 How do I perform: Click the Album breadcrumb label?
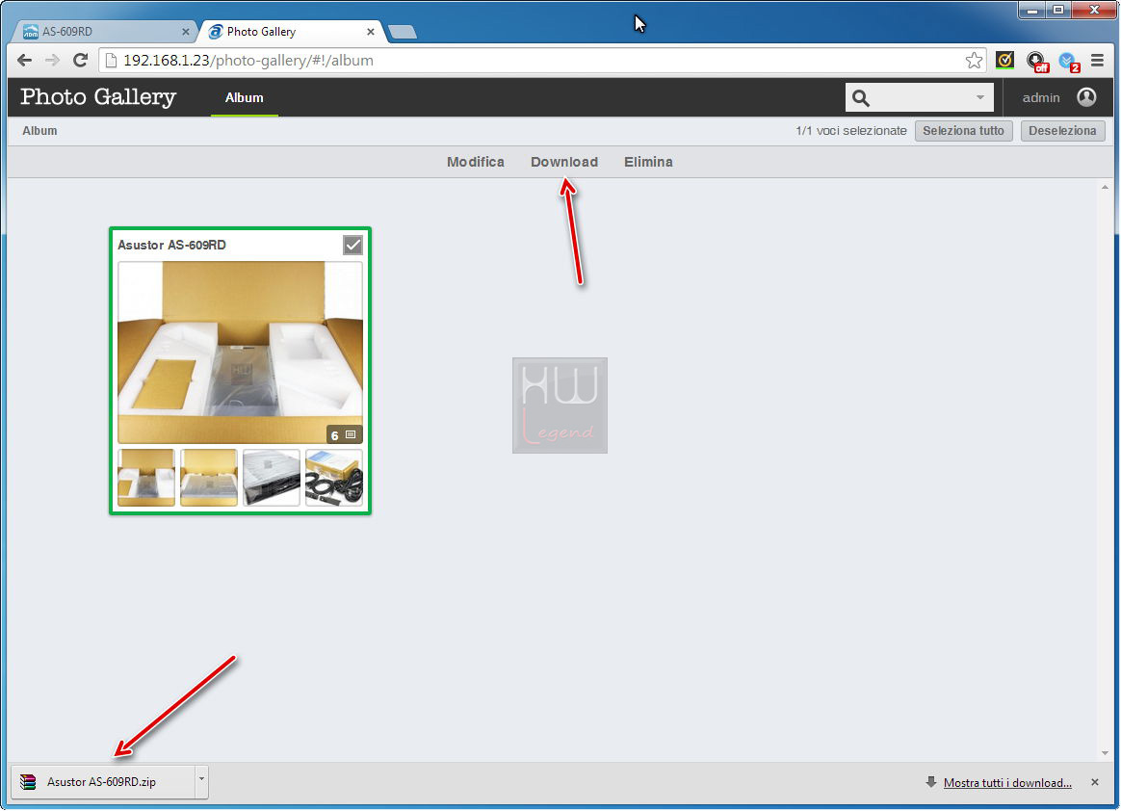point(39,131)
